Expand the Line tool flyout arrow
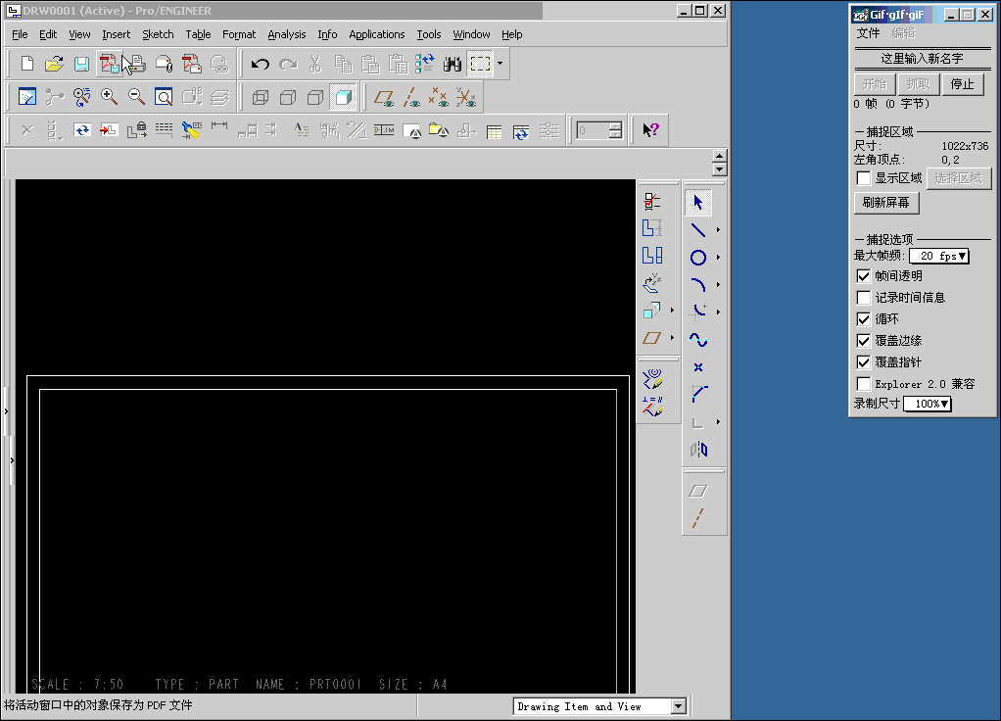The height and width of the screenshot is (721, 1001). 718,230
